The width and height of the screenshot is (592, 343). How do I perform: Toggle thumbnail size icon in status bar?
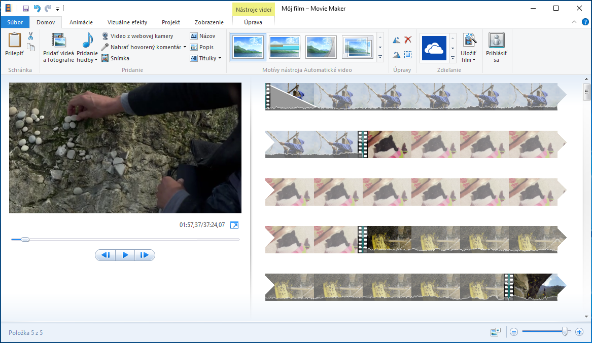pyautogui.click(x=496, y=332)
